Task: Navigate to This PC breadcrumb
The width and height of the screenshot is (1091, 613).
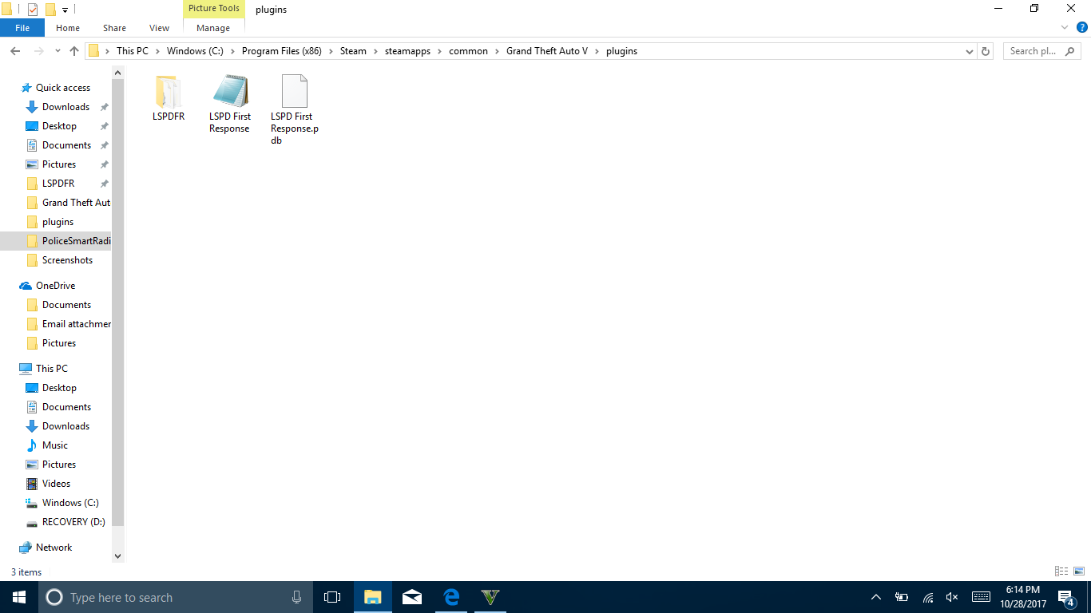Action: coord(133,51)
